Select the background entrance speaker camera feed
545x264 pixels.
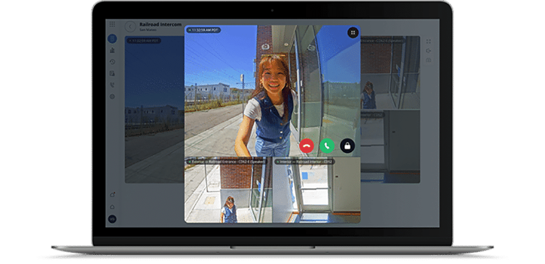point(390,72)
